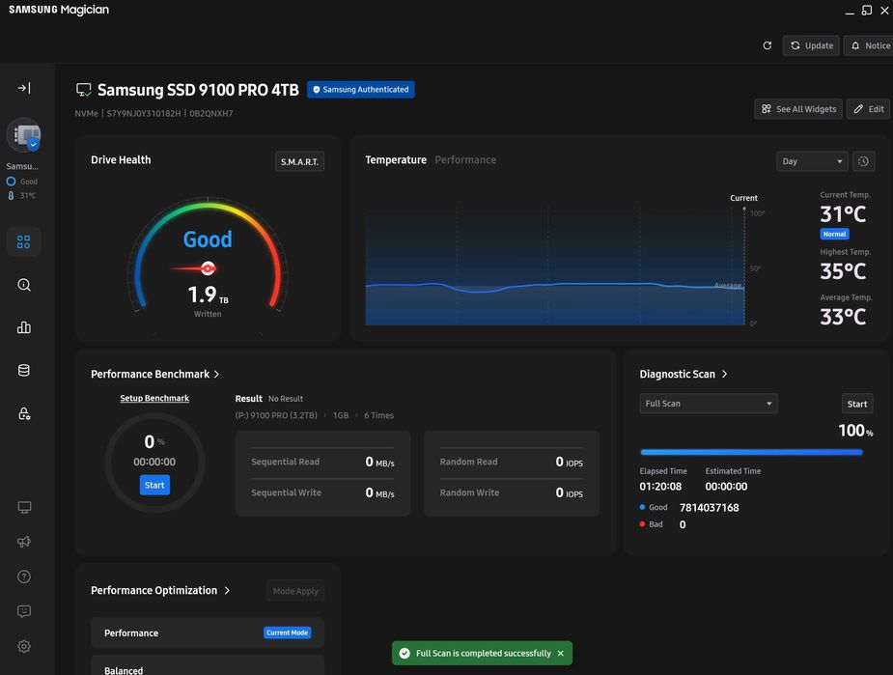Expand Diagnostic Scan section via chevron
Image resolution: width=893 pixels, height=675 pixels.
(724, 375)
